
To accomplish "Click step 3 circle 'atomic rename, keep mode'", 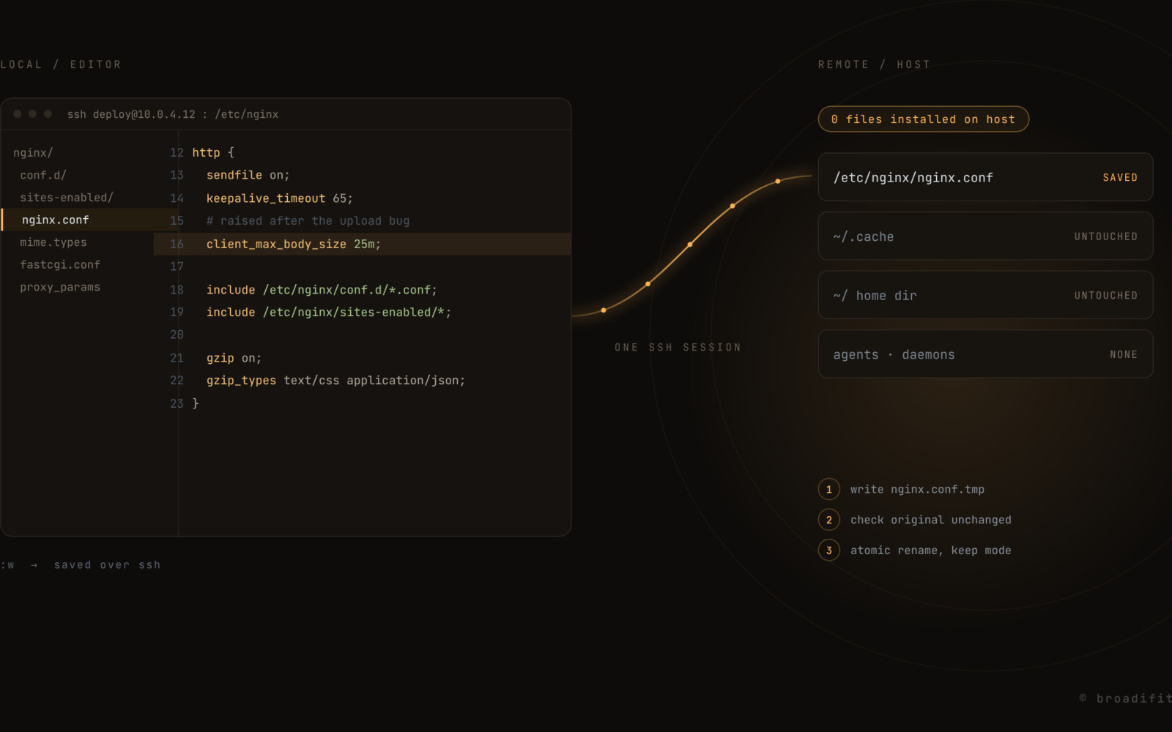I will 828,550.
